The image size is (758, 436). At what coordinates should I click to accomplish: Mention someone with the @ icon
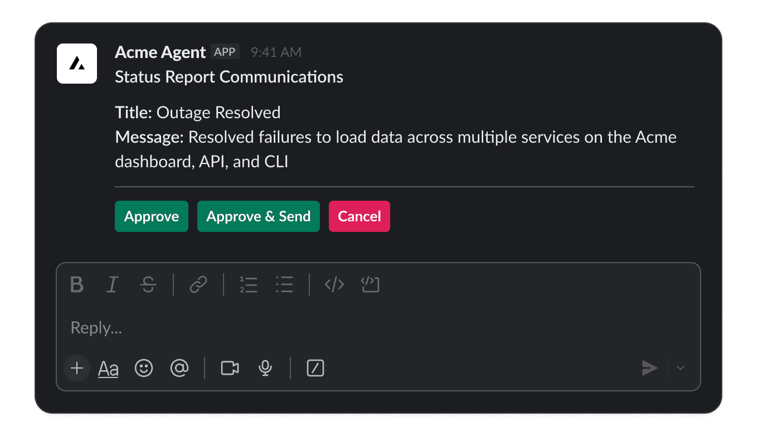pyautogui.click(x=179, y=368)
